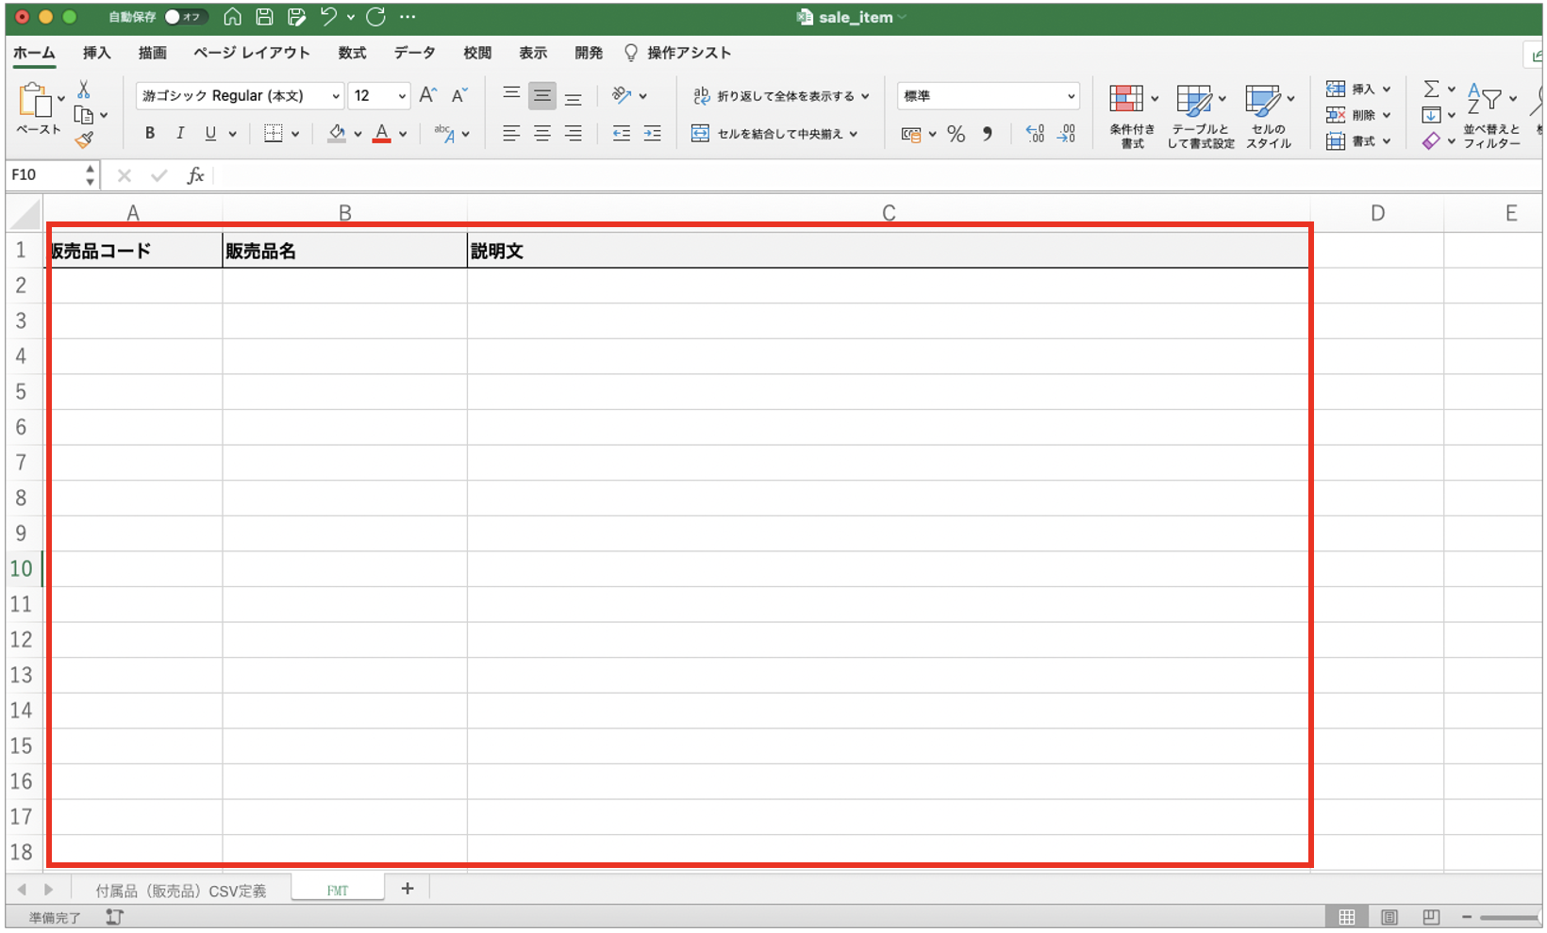
Task: Toggle the AutoSave switch
Action: coord(184,17)
